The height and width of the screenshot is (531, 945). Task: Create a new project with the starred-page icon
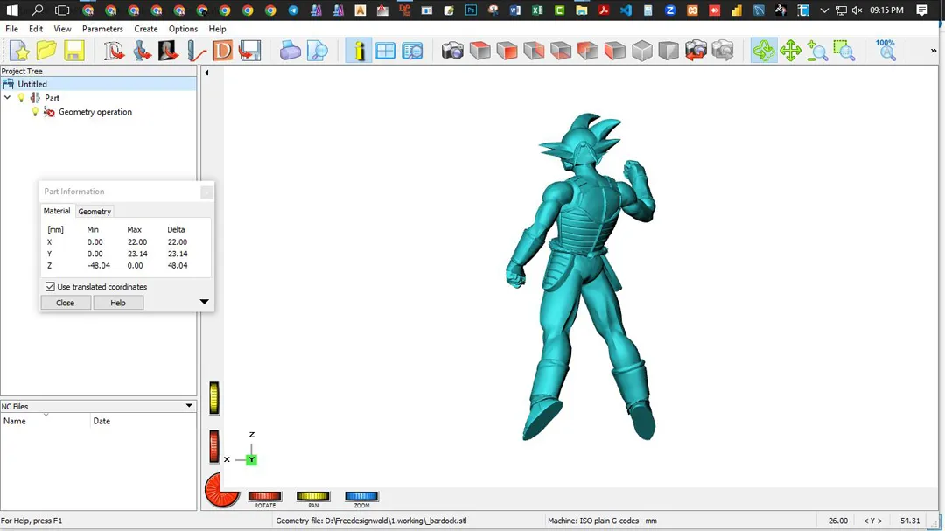click(20, 52)
